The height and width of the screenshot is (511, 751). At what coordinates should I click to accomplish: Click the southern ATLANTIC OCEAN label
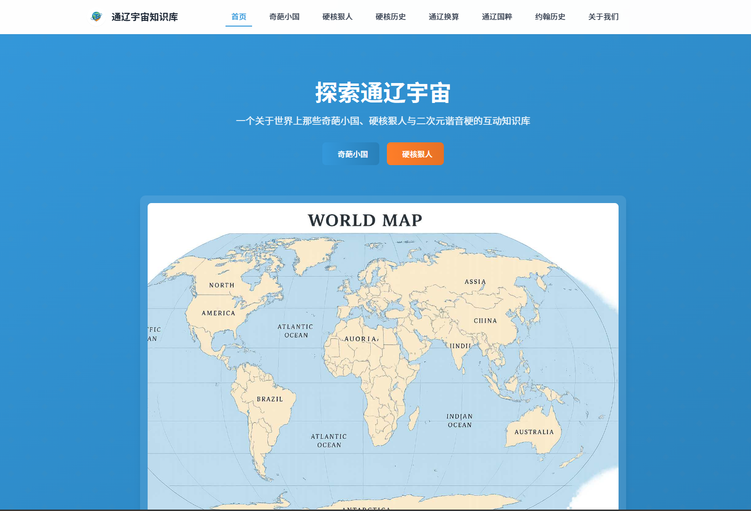pyautogui.click(x=329, y=441)
